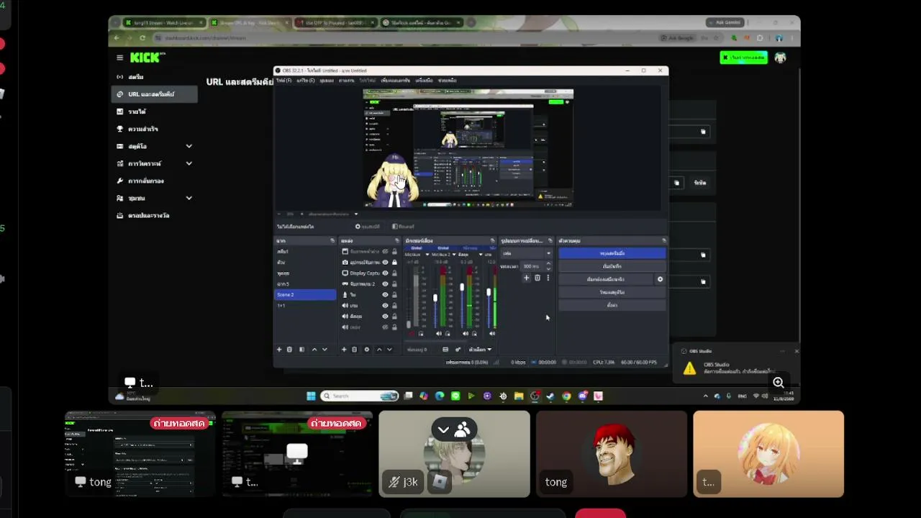Select URL and stream key in Kick sidebar
This screenshot has height=518, width=921.
coord(154,94)
